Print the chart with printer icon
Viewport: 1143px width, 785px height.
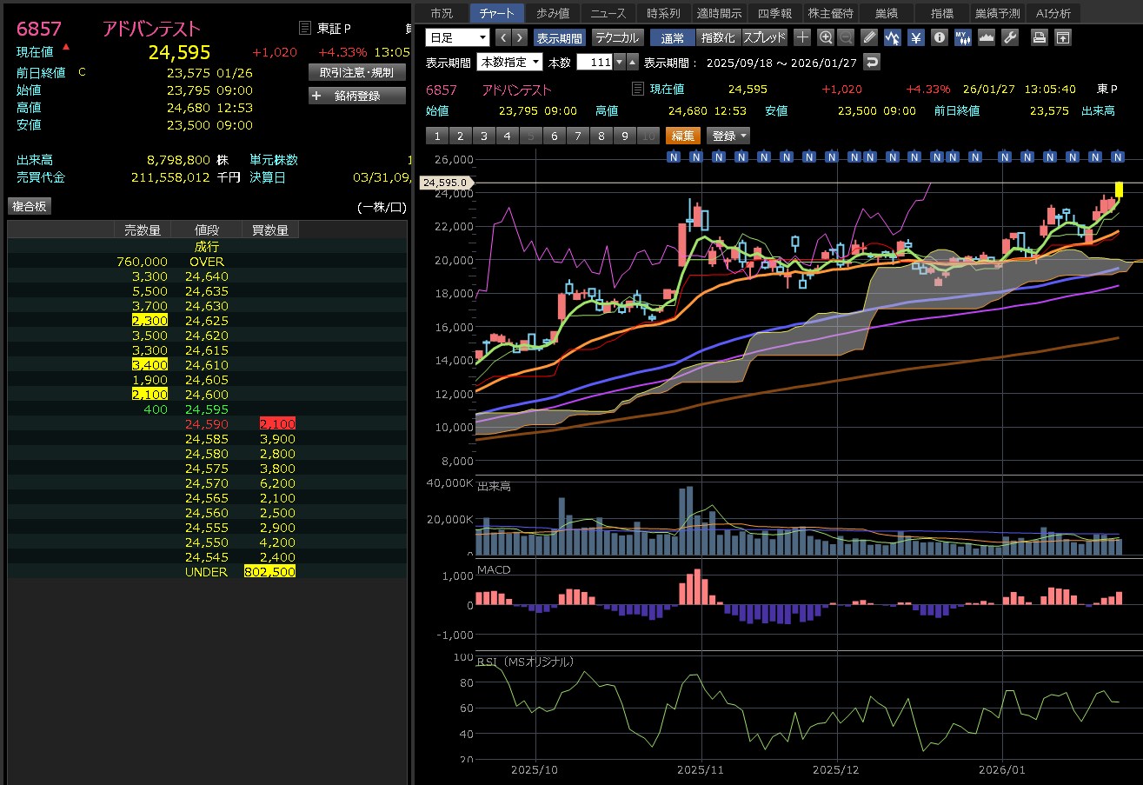coord(1039,37)
